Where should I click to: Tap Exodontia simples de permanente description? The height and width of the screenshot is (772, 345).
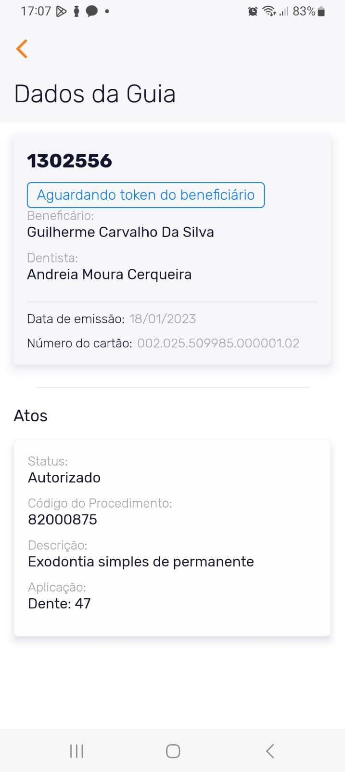pyautogui.click(x=141, y=562)
